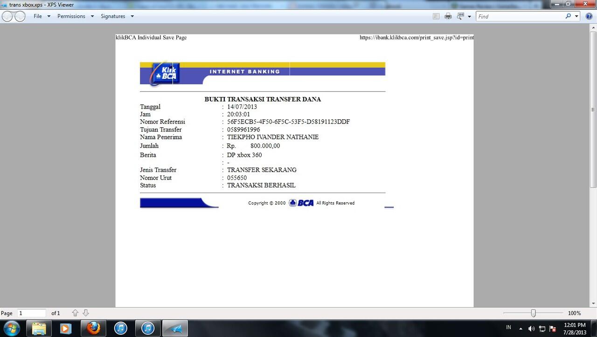Viewport: 597px width, 337px height.
Task: Click the Nomor Referensi label
Action: point(162,122)
